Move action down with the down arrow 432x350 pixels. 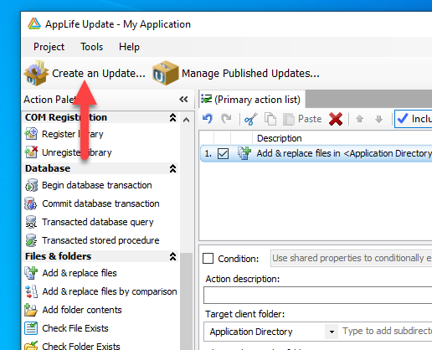pos(378,119)
